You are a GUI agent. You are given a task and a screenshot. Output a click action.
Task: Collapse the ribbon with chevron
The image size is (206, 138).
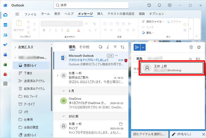pos(197,36)
